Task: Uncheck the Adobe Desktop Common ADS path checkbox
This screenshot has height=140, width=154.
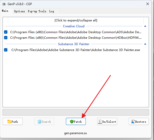Action: pos(6,32)
